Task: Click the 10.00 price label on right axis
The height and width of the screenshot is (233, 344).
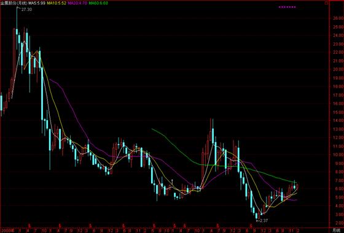Action: click(338, 155)
